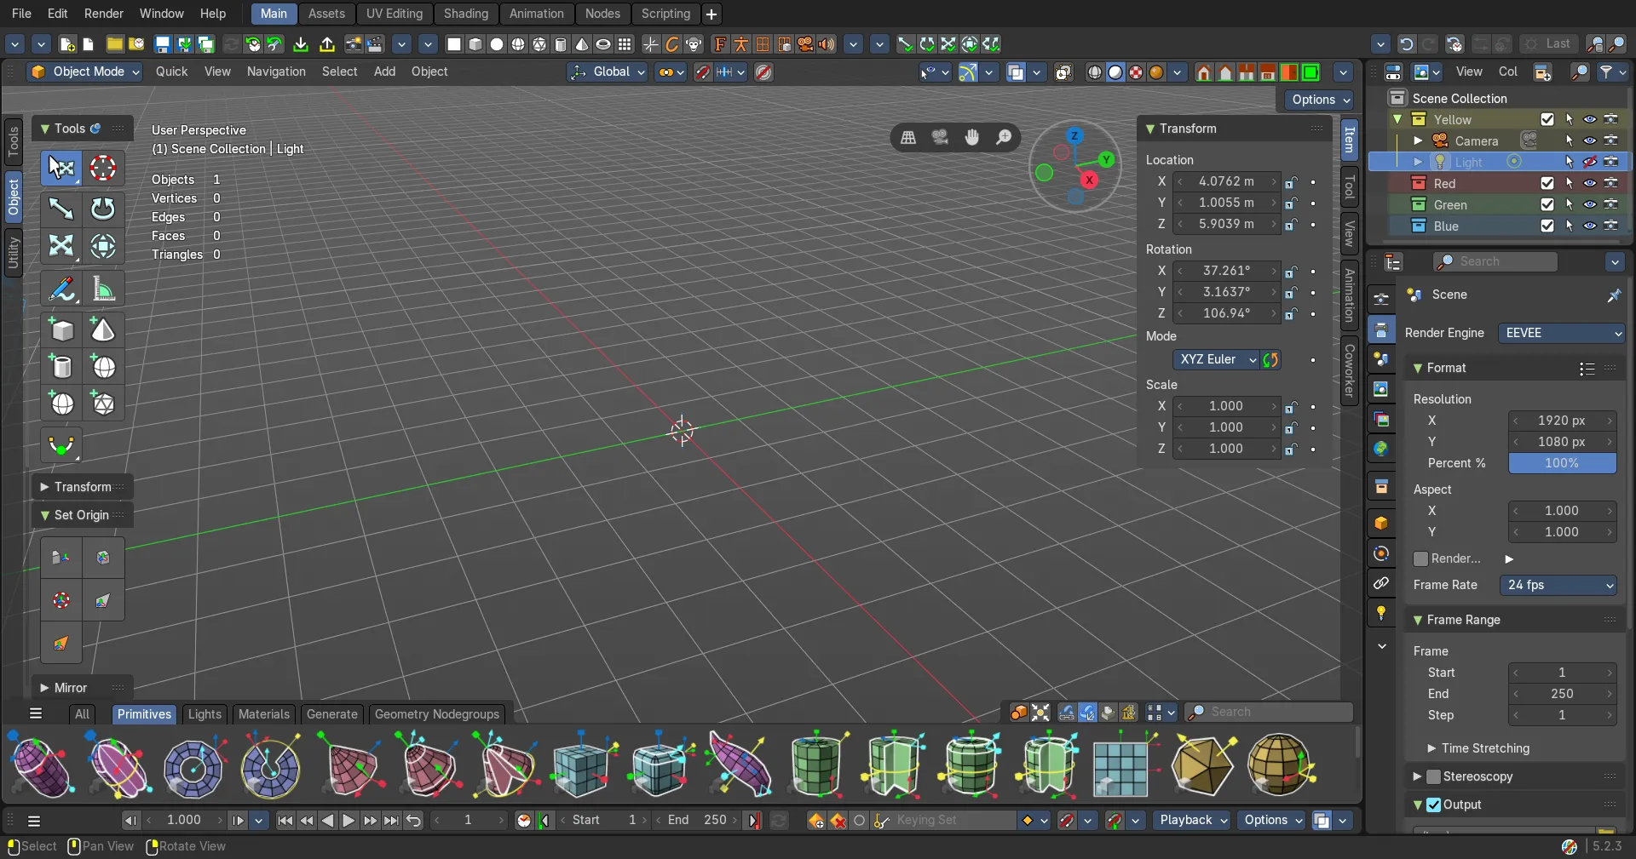Open the Global orientation dropdown
This screenshot has width=1636, height=859.
[x=608, y=72]
